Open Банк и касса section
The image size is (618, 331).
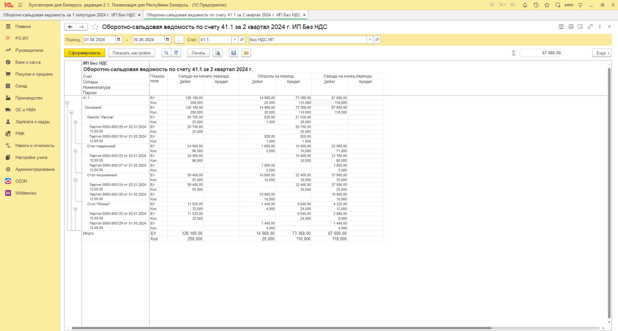28,62
